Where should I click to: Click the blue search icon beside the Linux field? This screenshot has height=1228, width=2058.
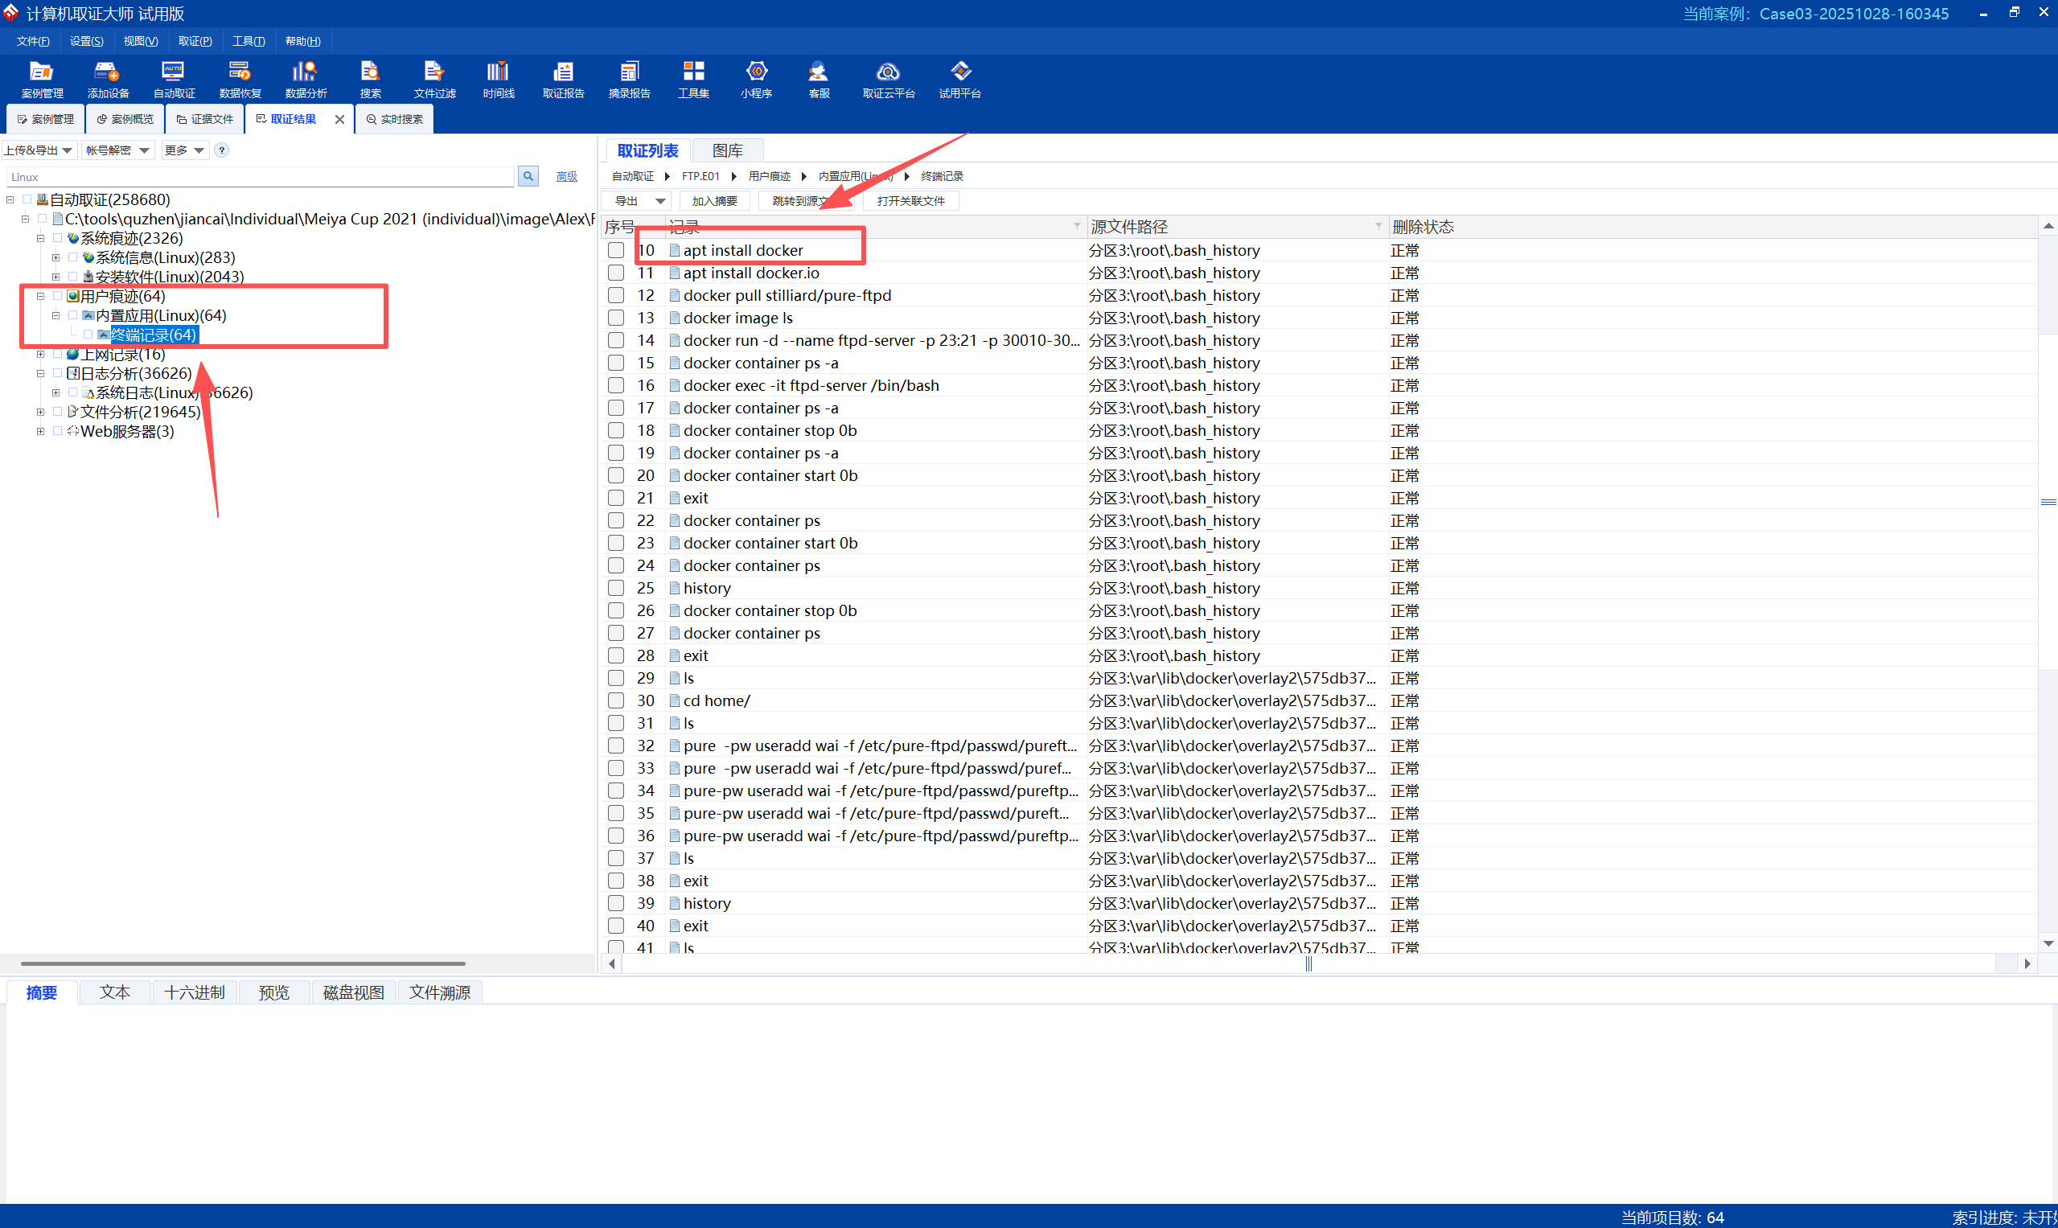[x=528, y=176]
